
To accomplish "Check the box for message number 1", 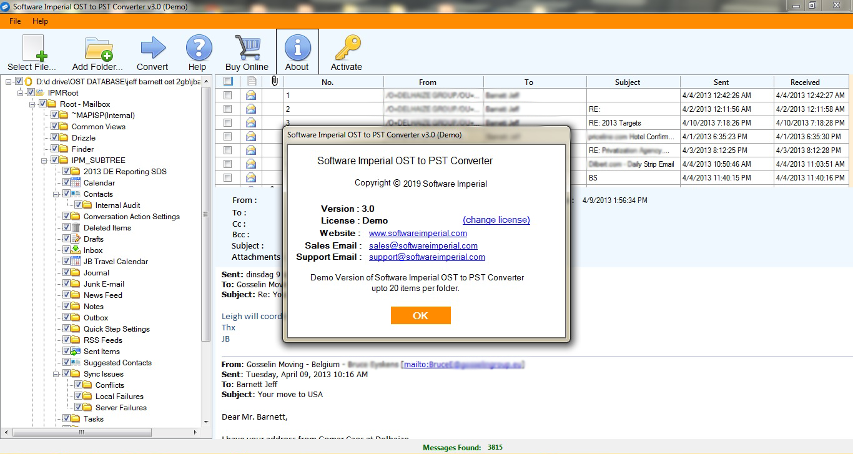I will pos(228,96).
